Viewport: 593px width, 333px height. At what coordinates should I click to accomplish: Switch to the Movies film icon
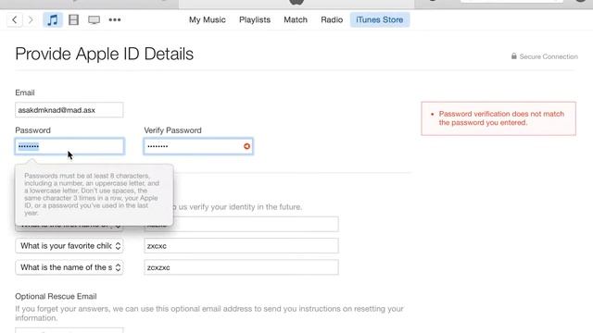[x=73, y=19]
